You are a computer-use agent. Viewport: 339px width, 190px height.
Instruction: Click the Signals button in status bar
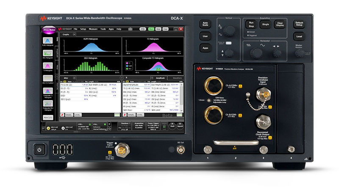pos(180,126)
